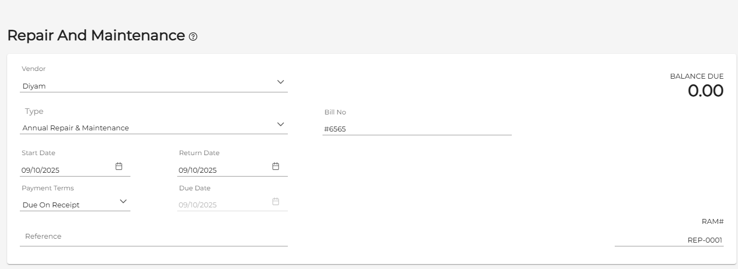
Task: Expand the Payment Terms dropdown chevron
Action: 123,201
